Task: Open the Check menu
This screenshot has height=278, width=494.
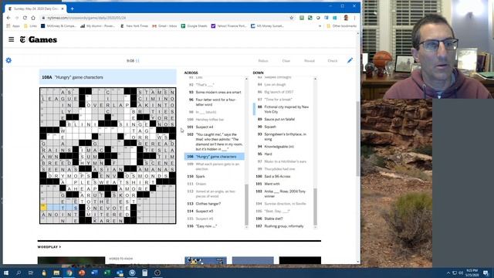Action: (333, 61)
